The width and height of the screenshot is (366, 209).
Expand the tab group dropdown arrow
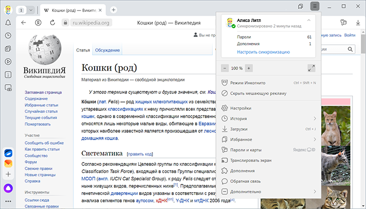pyautogui.click(x=30, y=10)
